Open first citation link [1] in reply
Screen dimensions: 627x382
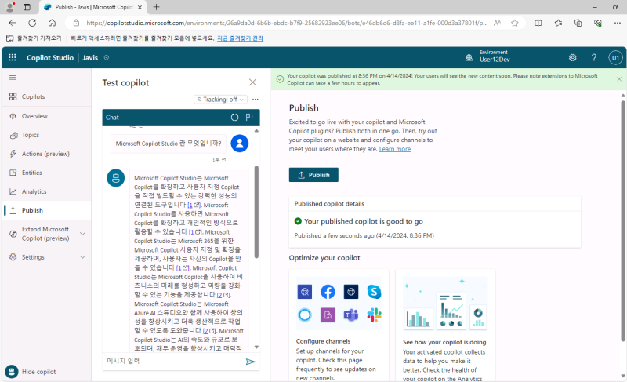194,206
